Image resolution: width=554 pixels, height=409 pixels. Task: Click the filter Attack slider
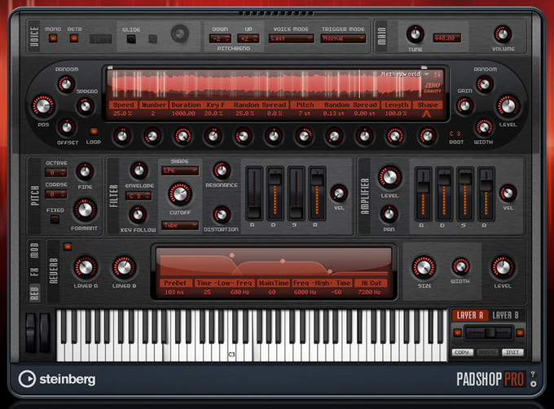[x=254, y=194]
